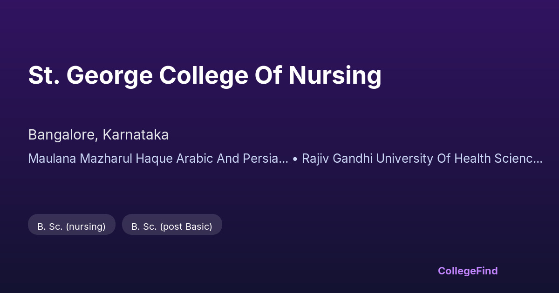
Task: Click the CollegeFind brand logo
Action: click(468, 271)
